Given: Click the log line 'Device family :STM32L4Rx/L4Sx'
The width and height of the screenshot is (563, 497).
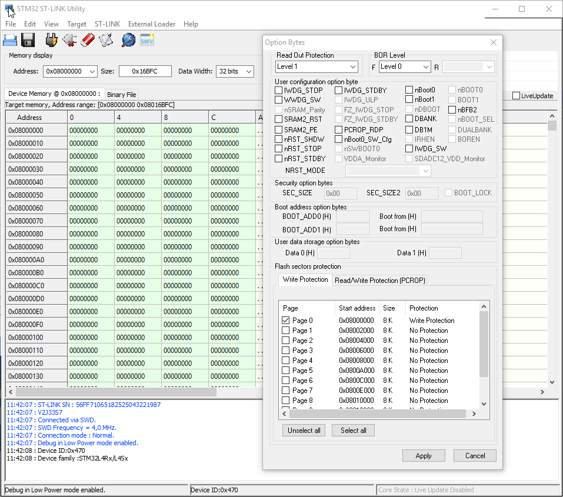Looking at the screenshot, I should pyautogui.click(x=82, y=458).
